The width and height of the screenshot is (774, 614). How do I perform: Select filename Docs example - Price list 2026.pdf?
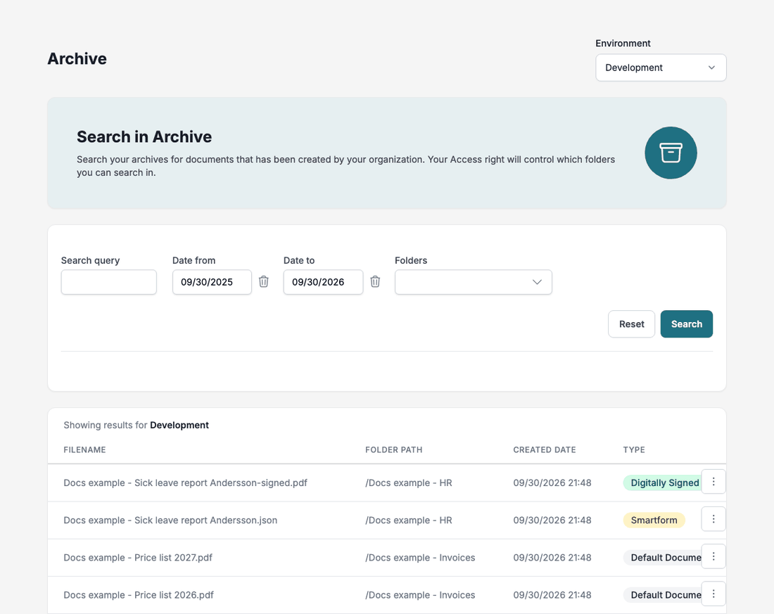click(x=139, y=595)
